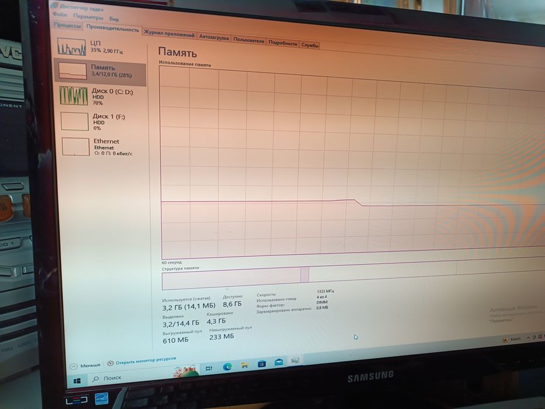Click the Диск 1 HDD 0% label
This screenshot has width=545, height=409.
(109, 122)
